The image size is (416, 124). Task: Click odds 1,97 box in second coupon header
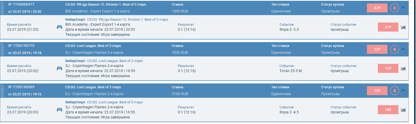[x=377, y=49]
